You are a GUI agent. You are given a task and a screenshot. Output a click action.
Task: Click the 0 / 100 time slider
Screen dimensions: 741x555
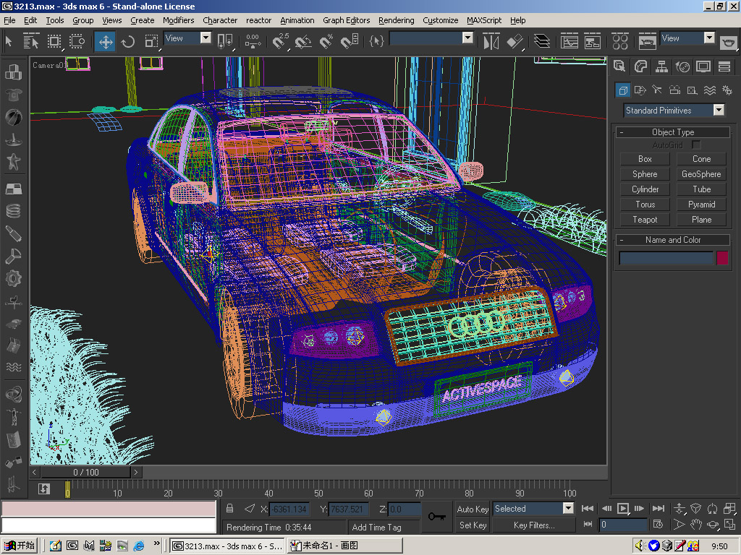click(85, 472)
